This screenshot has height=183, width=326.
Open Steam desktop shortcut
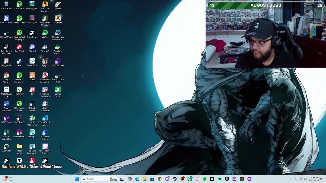(x=19, y=63)
